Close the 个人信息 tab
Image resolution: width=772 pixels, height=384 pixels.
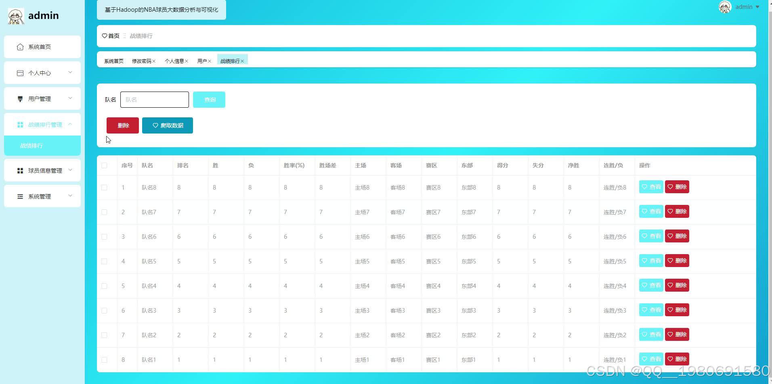click(187, 61)
